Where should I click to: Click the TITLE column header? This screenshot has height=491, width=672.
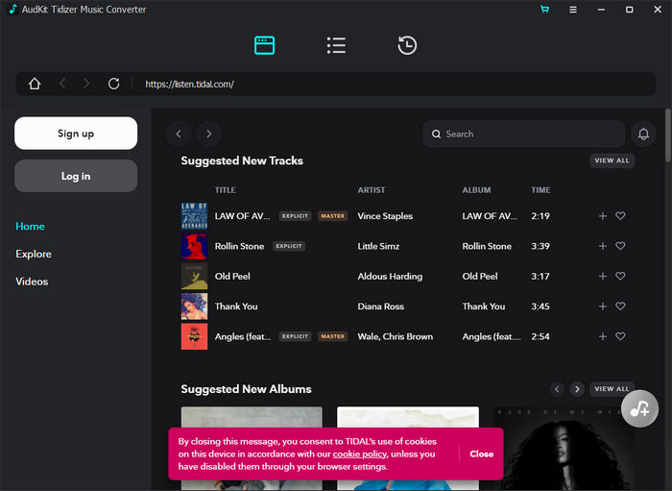point(225,190)
